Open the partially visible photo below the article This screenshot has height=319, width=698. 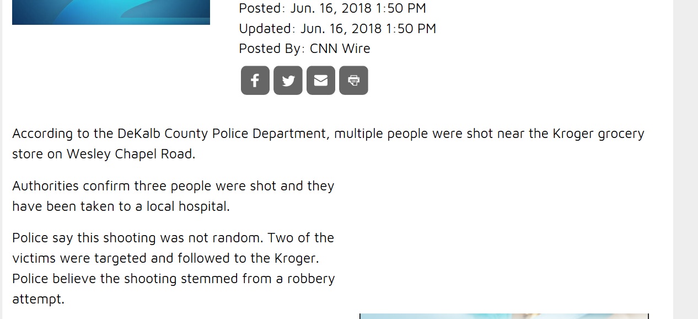pos(503,316)
